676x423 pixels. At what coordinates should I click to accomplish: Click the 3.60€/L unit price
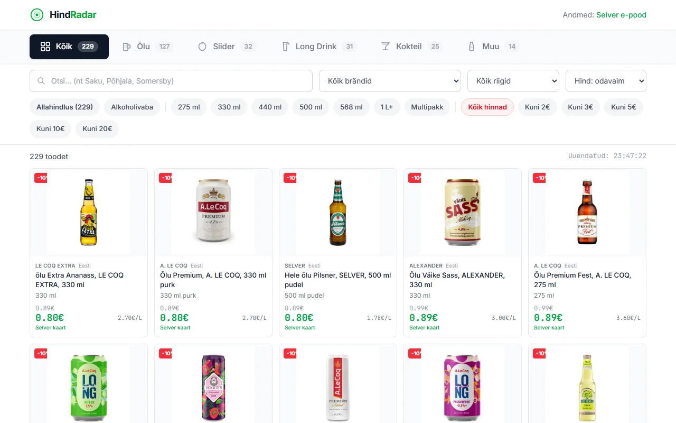628,318
